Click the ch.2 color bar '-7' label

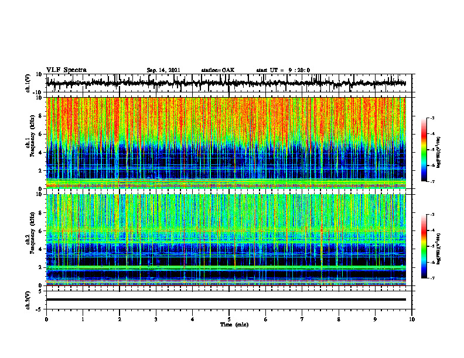432,278
